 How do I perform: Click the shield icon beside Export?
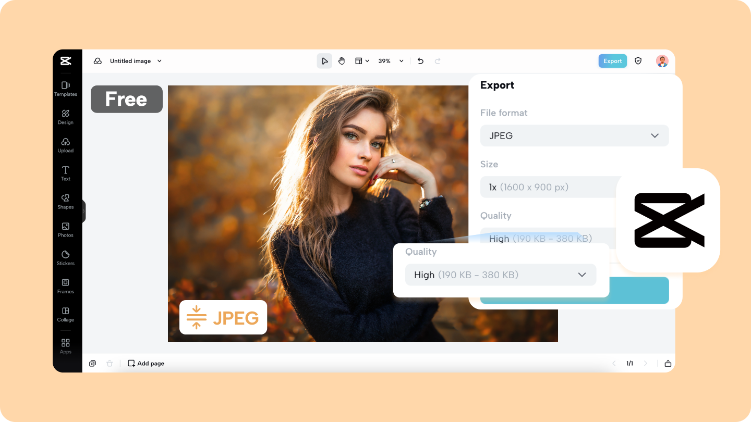[638, 61]
